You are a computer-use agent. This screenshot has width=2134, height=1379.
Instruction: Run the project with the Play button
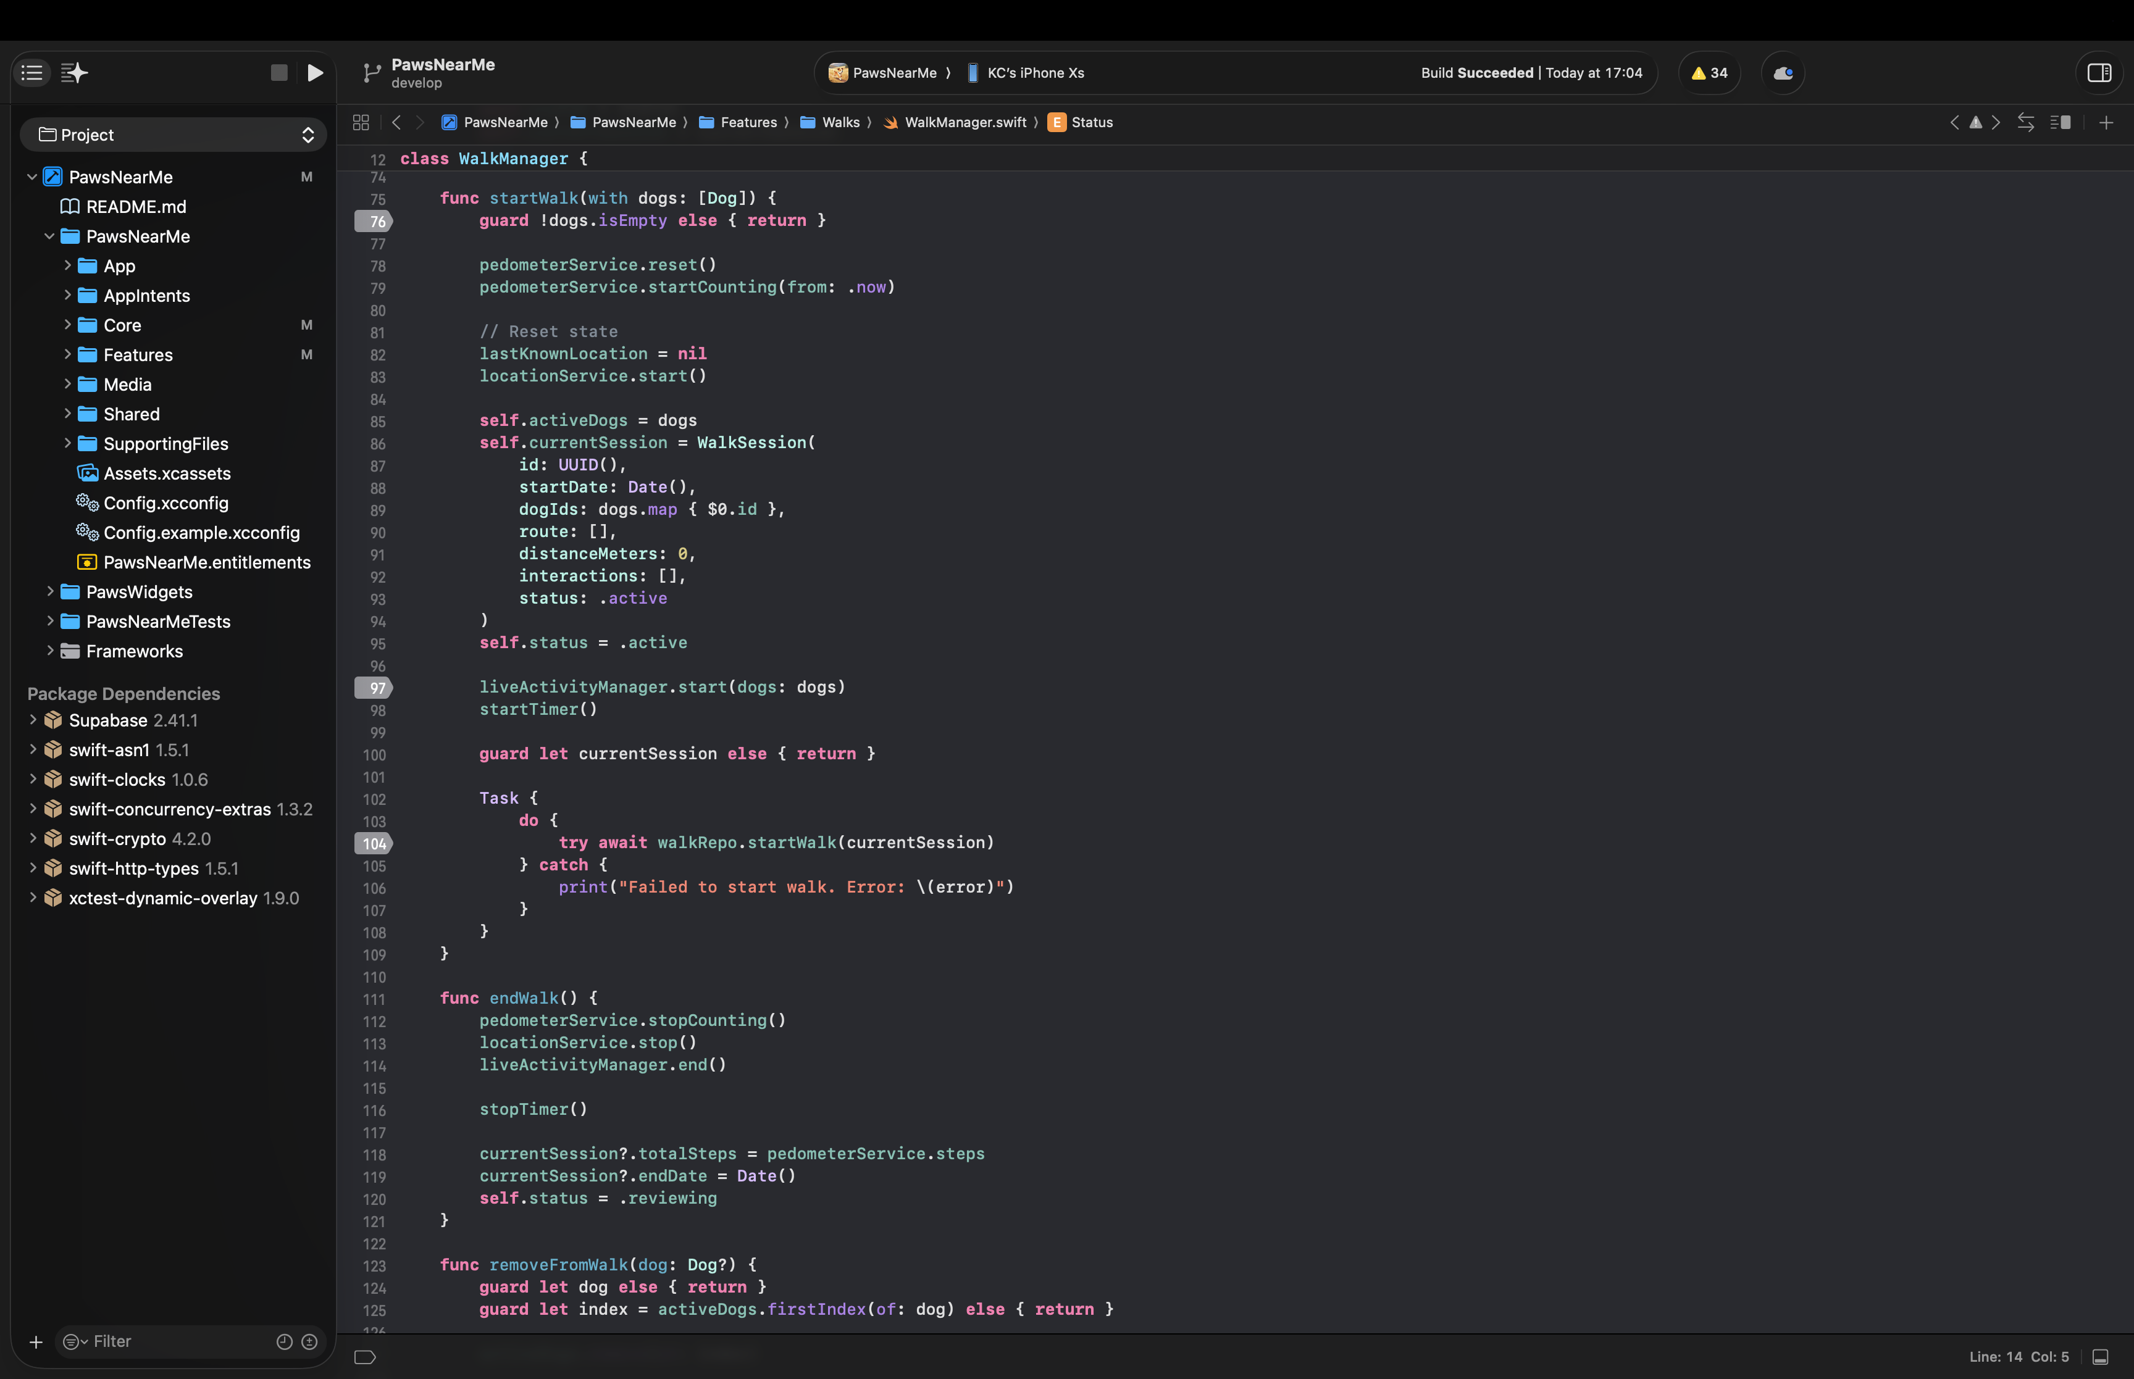tap(314, 73)
